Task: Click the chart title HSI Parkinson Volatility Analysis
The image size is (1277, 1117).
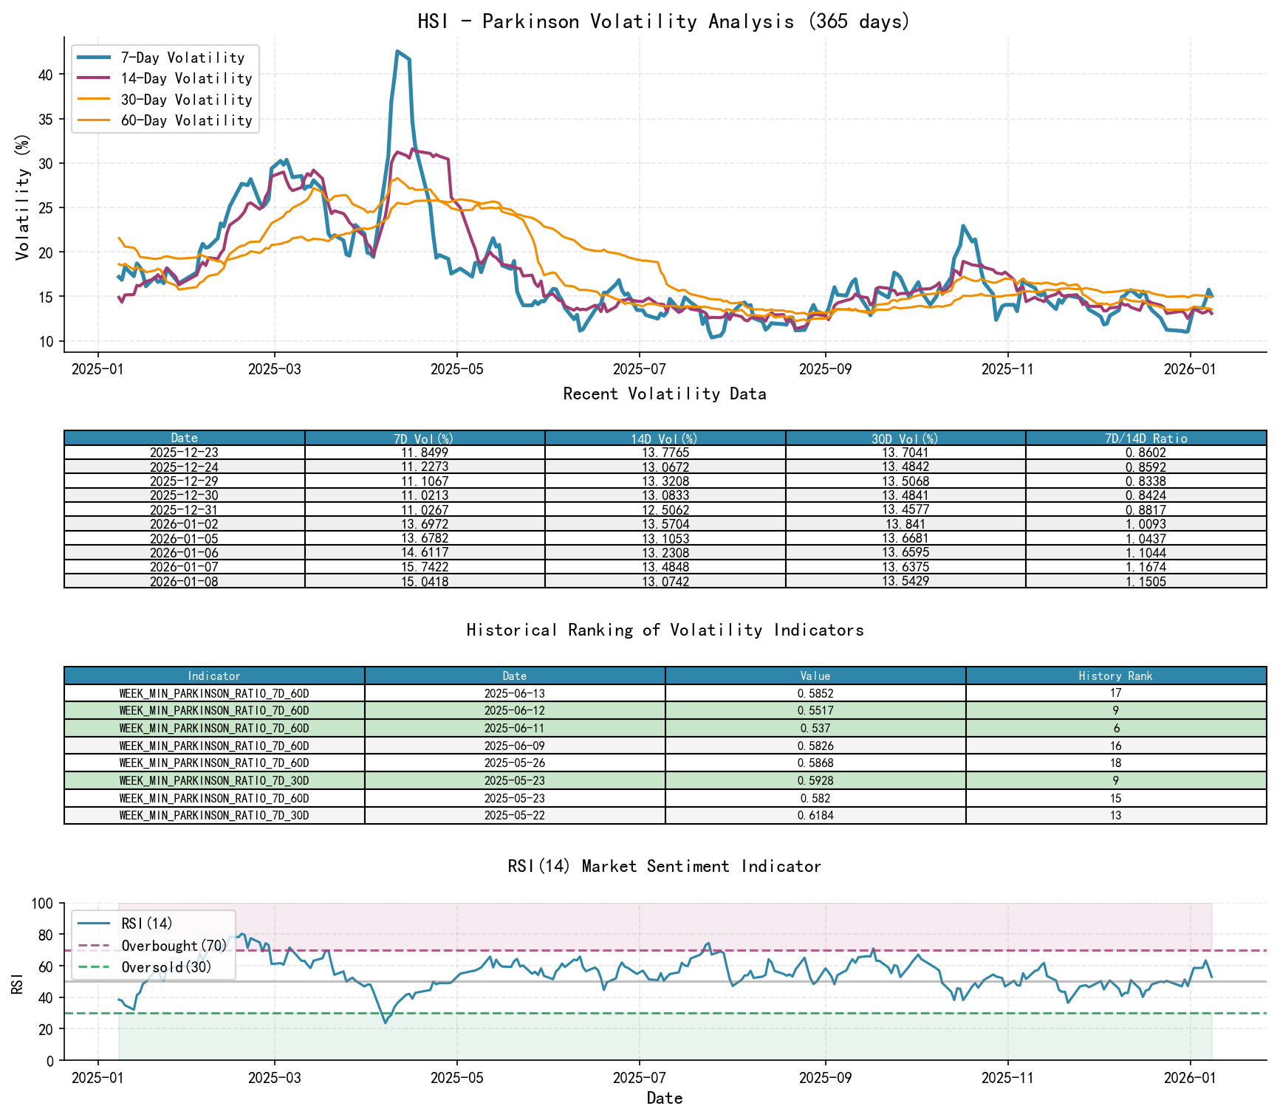Action: coord(663,21)
